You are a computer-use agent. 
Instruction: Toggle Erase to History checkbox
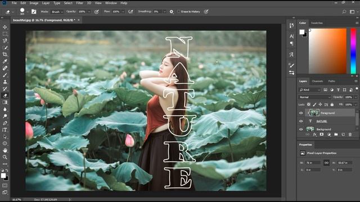click(179, 11)
